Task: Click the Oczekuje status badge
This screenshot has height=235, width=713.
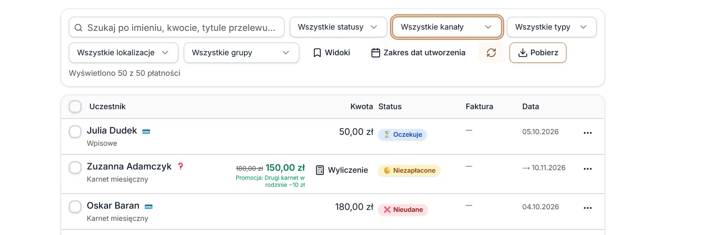Action: point(403,135)
